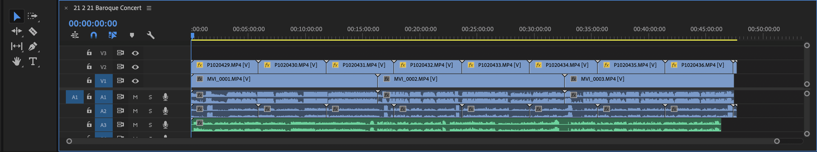Select clip MVI_0003.MP4 [V]
The image size is (817, 152).
tap(649, 81)
